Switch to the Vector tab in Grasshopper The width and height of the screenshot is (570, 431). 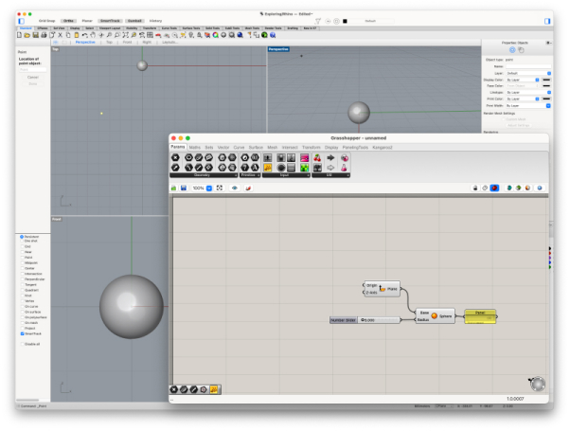pos(223,148)
